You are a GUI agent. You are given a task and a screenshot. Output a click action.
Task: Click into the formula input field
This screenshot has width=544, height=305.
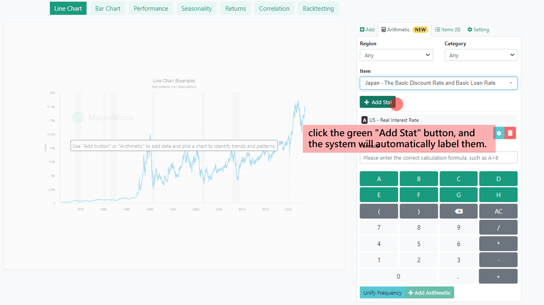438,158
